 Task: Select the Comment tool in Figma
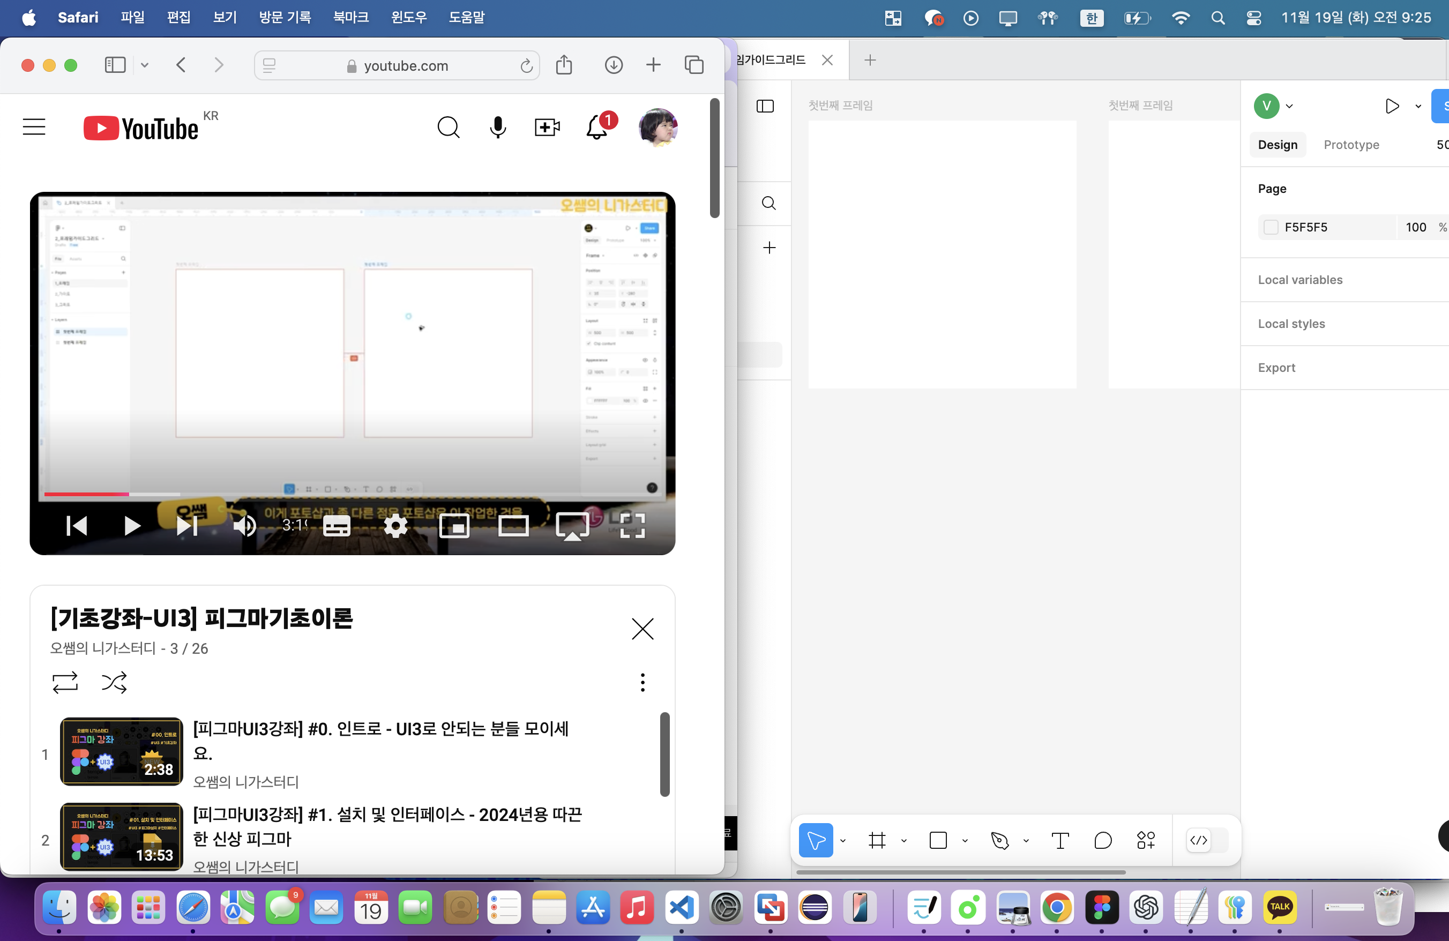pos(1103,841)
